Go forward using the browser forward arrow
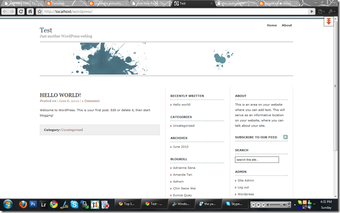 (x=12, y=11)
